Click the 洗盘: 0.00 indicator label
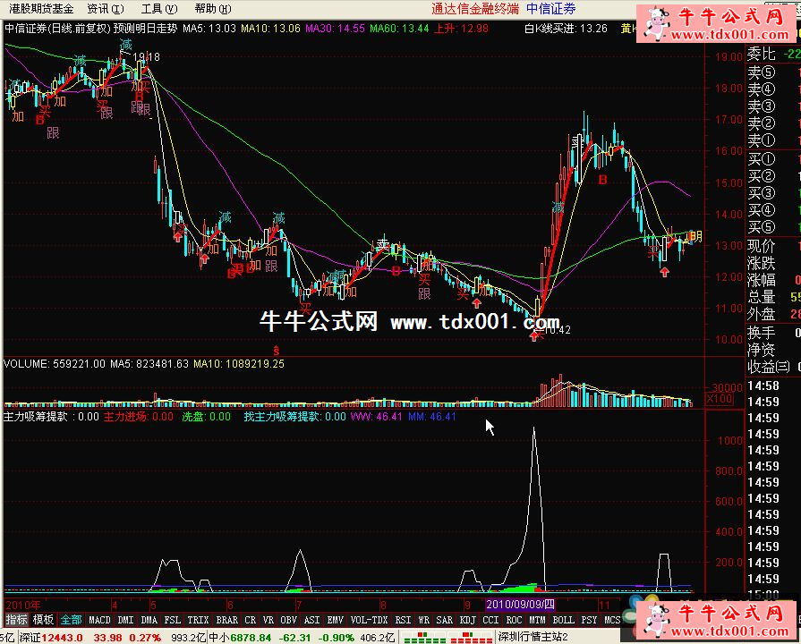 coord(207,417)
